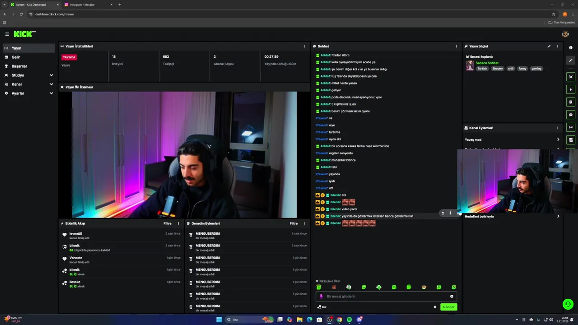Open the hamburger menu beside Kick logo
Image resolution: width=578 pixels, height=325 pixels.
point(7,34)
